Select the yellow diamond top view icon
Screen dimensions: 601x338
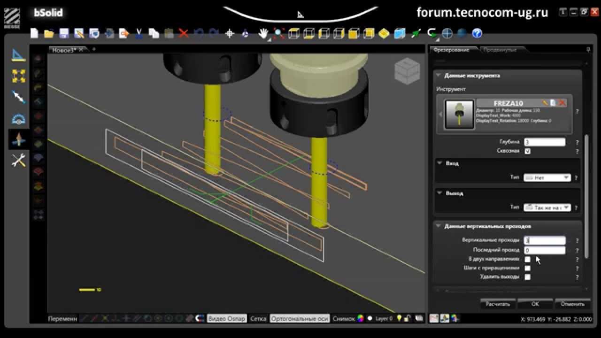pos(384,33)
